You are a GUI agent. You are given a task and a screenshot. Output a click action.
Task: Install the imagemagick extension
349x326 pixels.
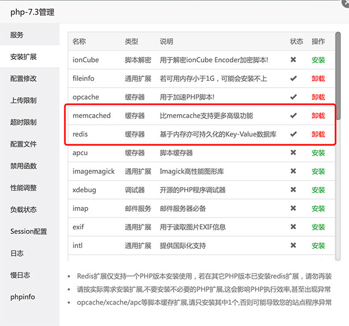[318, 171]
